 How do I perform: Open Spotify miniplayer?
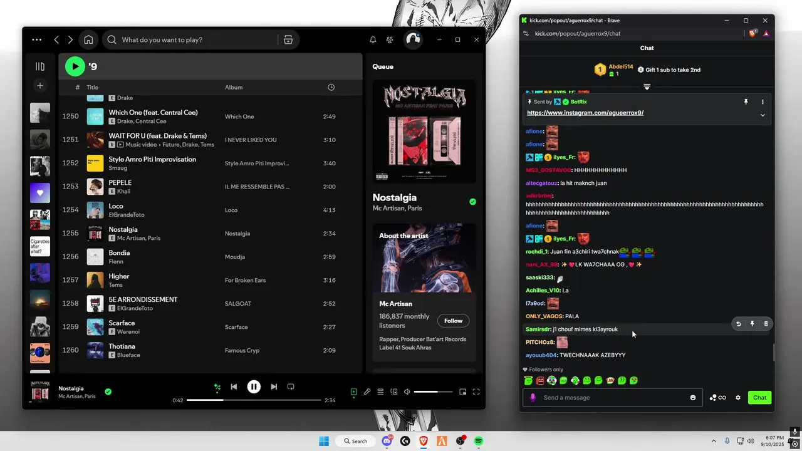pos(463,392)
